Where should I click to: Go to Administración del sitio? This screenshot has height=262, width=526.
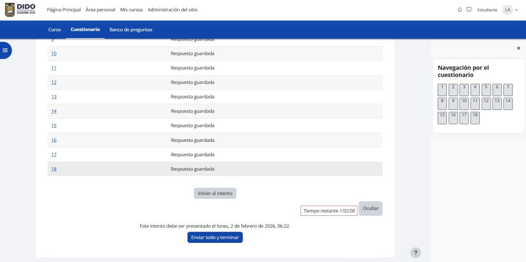(172, 10)
